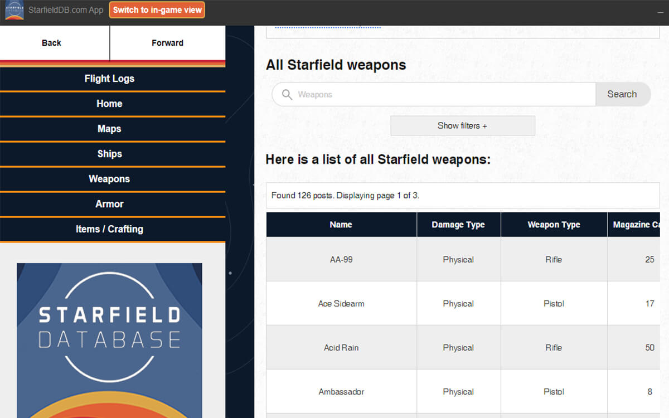Click the 'All Starfield weapons' heading
Viewport: 669px width, 418px height.
(x=336, y=65)
